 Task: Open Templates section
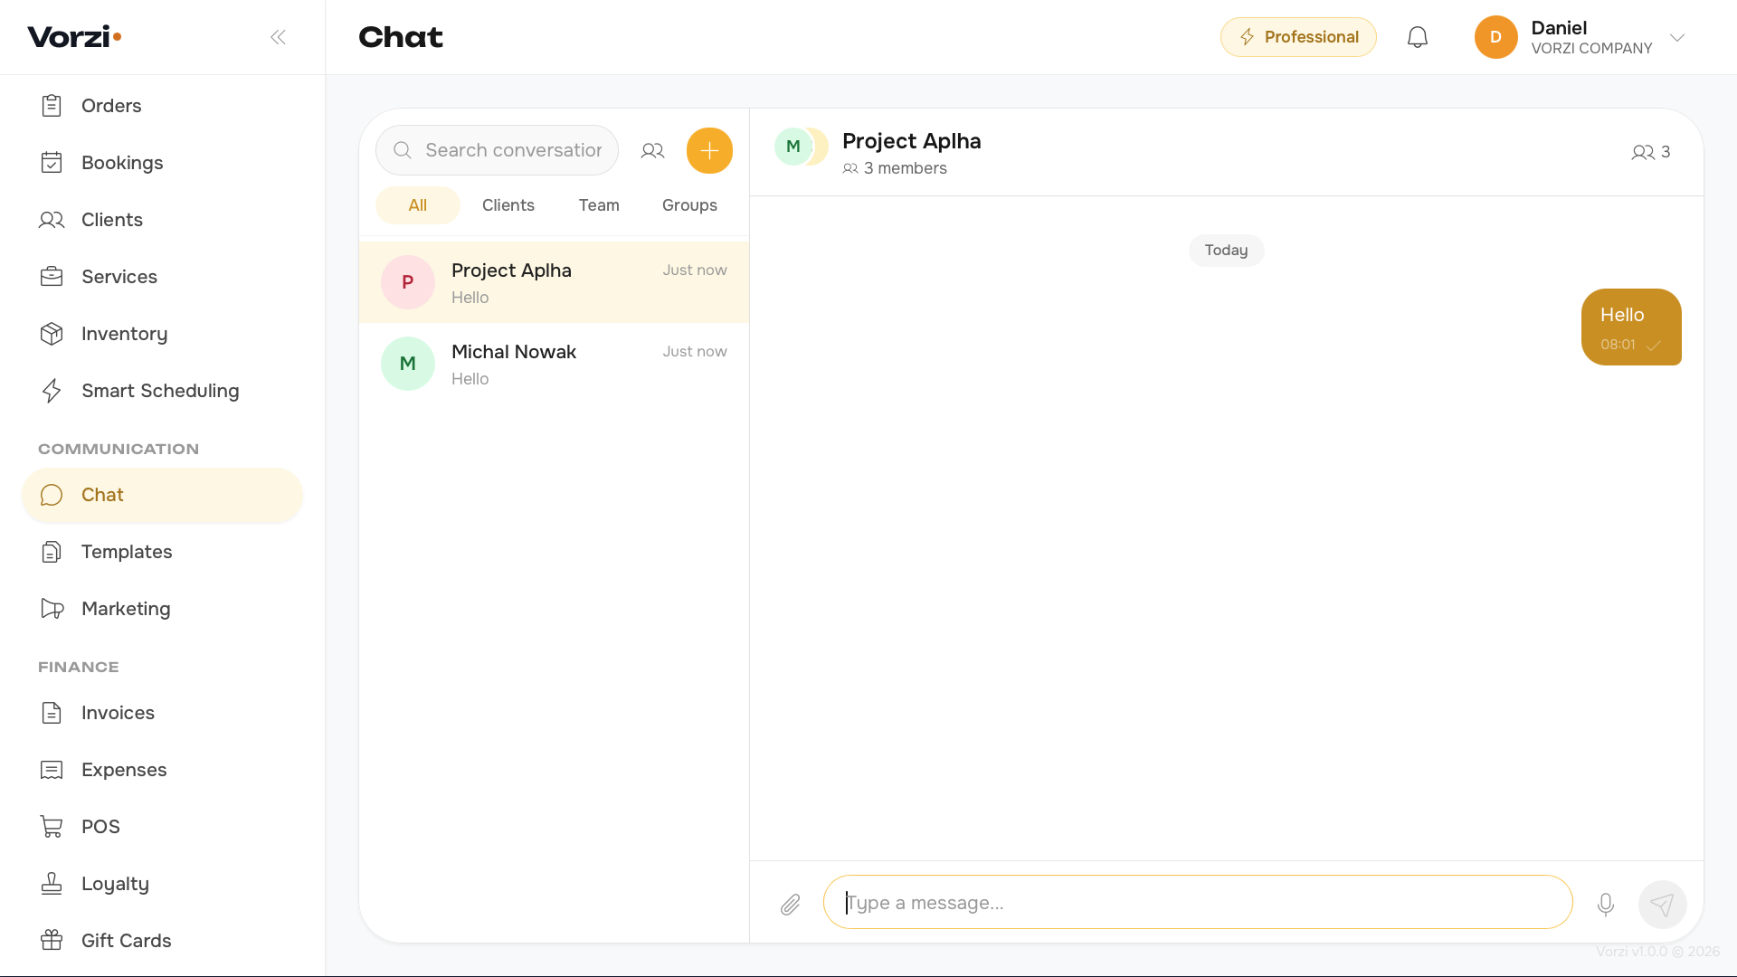tap(162, 552)
